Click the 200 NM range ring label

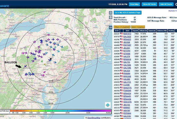tap(51, 103)
